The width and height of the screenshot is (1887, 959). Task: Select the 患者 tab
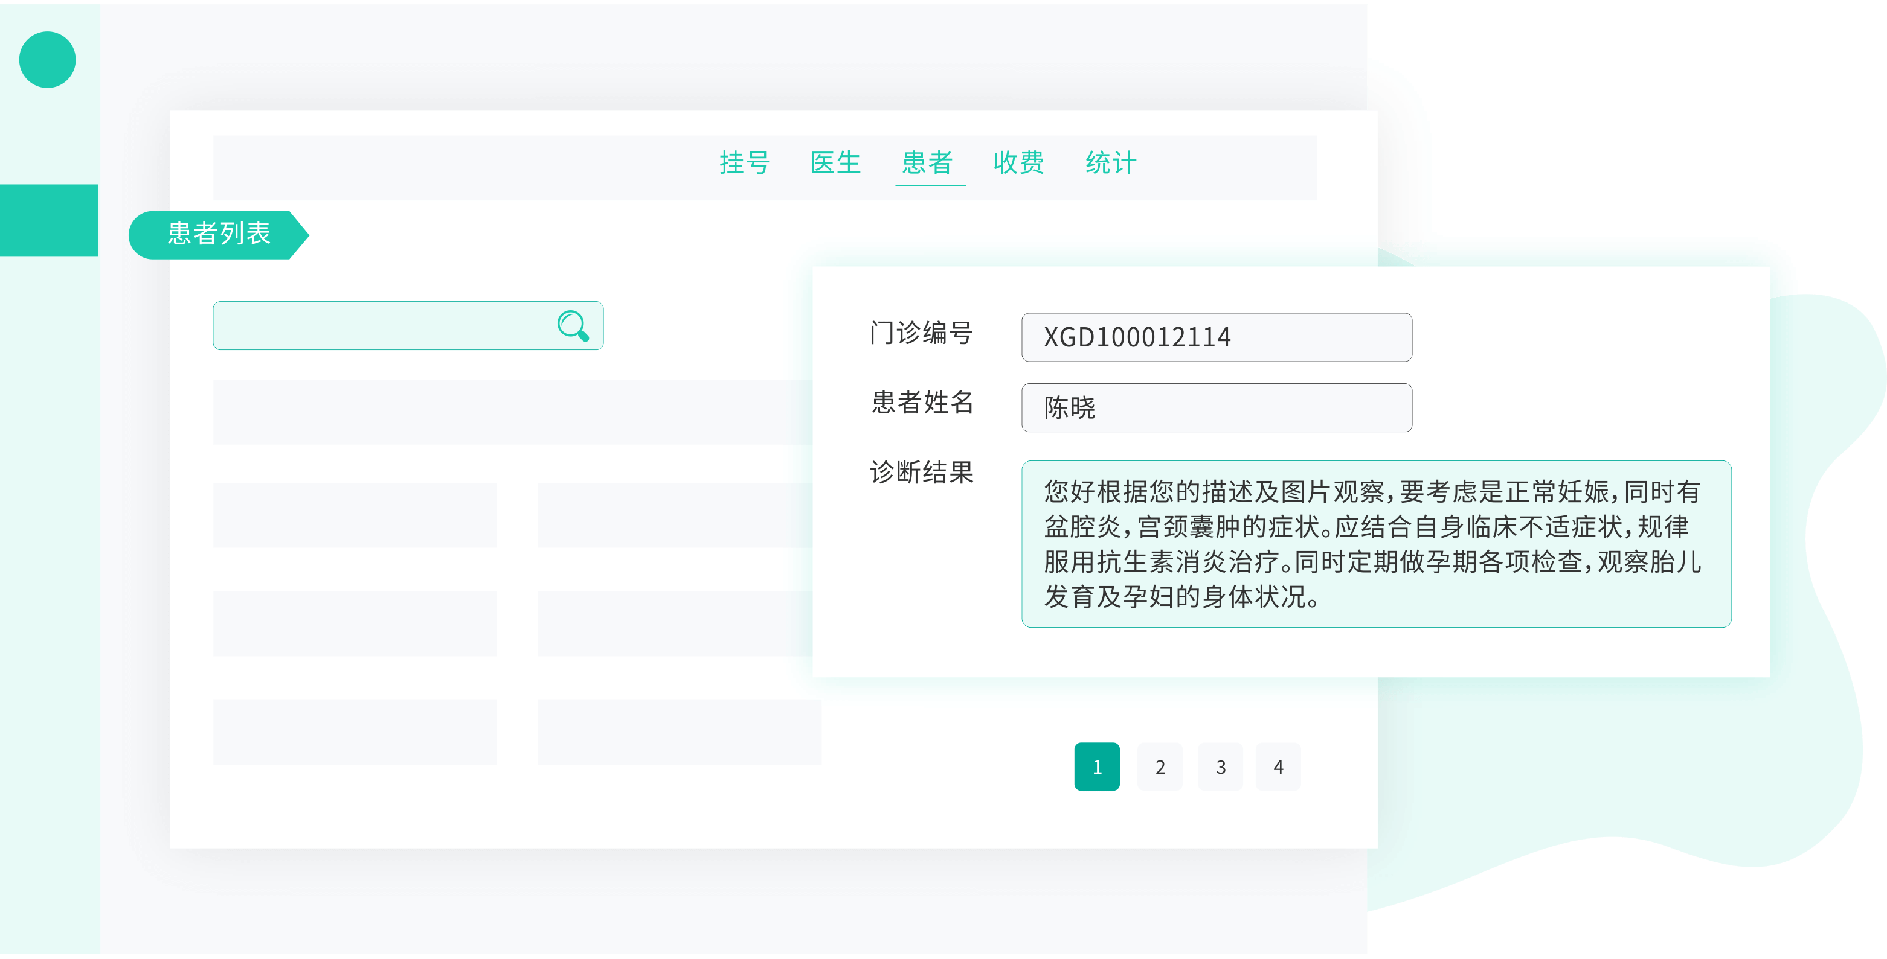[x=928, y=162]
